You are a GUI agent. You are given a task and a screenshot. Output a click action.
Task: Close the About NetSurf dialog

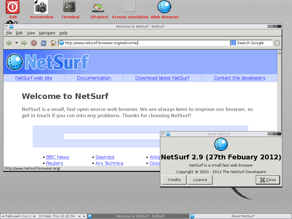[x=268, y=180]
